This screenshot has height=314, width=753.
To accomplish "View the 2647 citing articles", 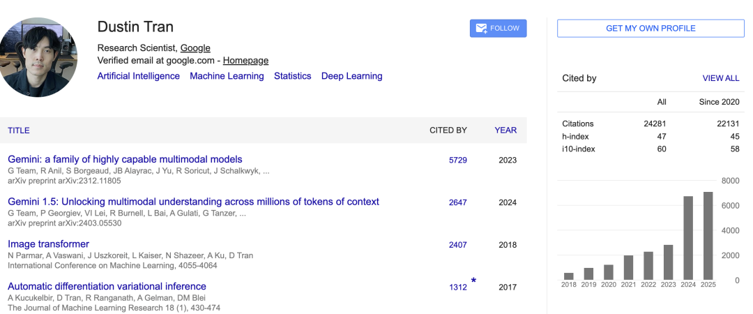I will point(457,202).
